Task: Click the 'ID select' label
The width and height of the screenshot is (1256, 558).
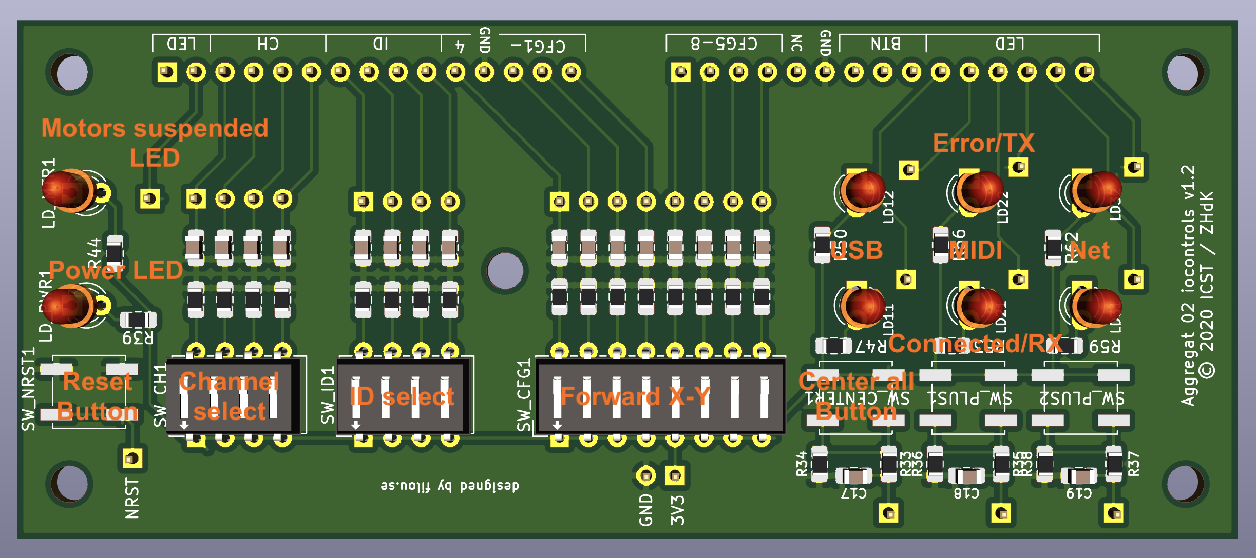Action: [x=402, y=396]
